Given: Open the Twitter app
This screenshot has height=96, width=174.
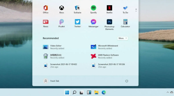Looking at the screenshot, I should 78,23.
